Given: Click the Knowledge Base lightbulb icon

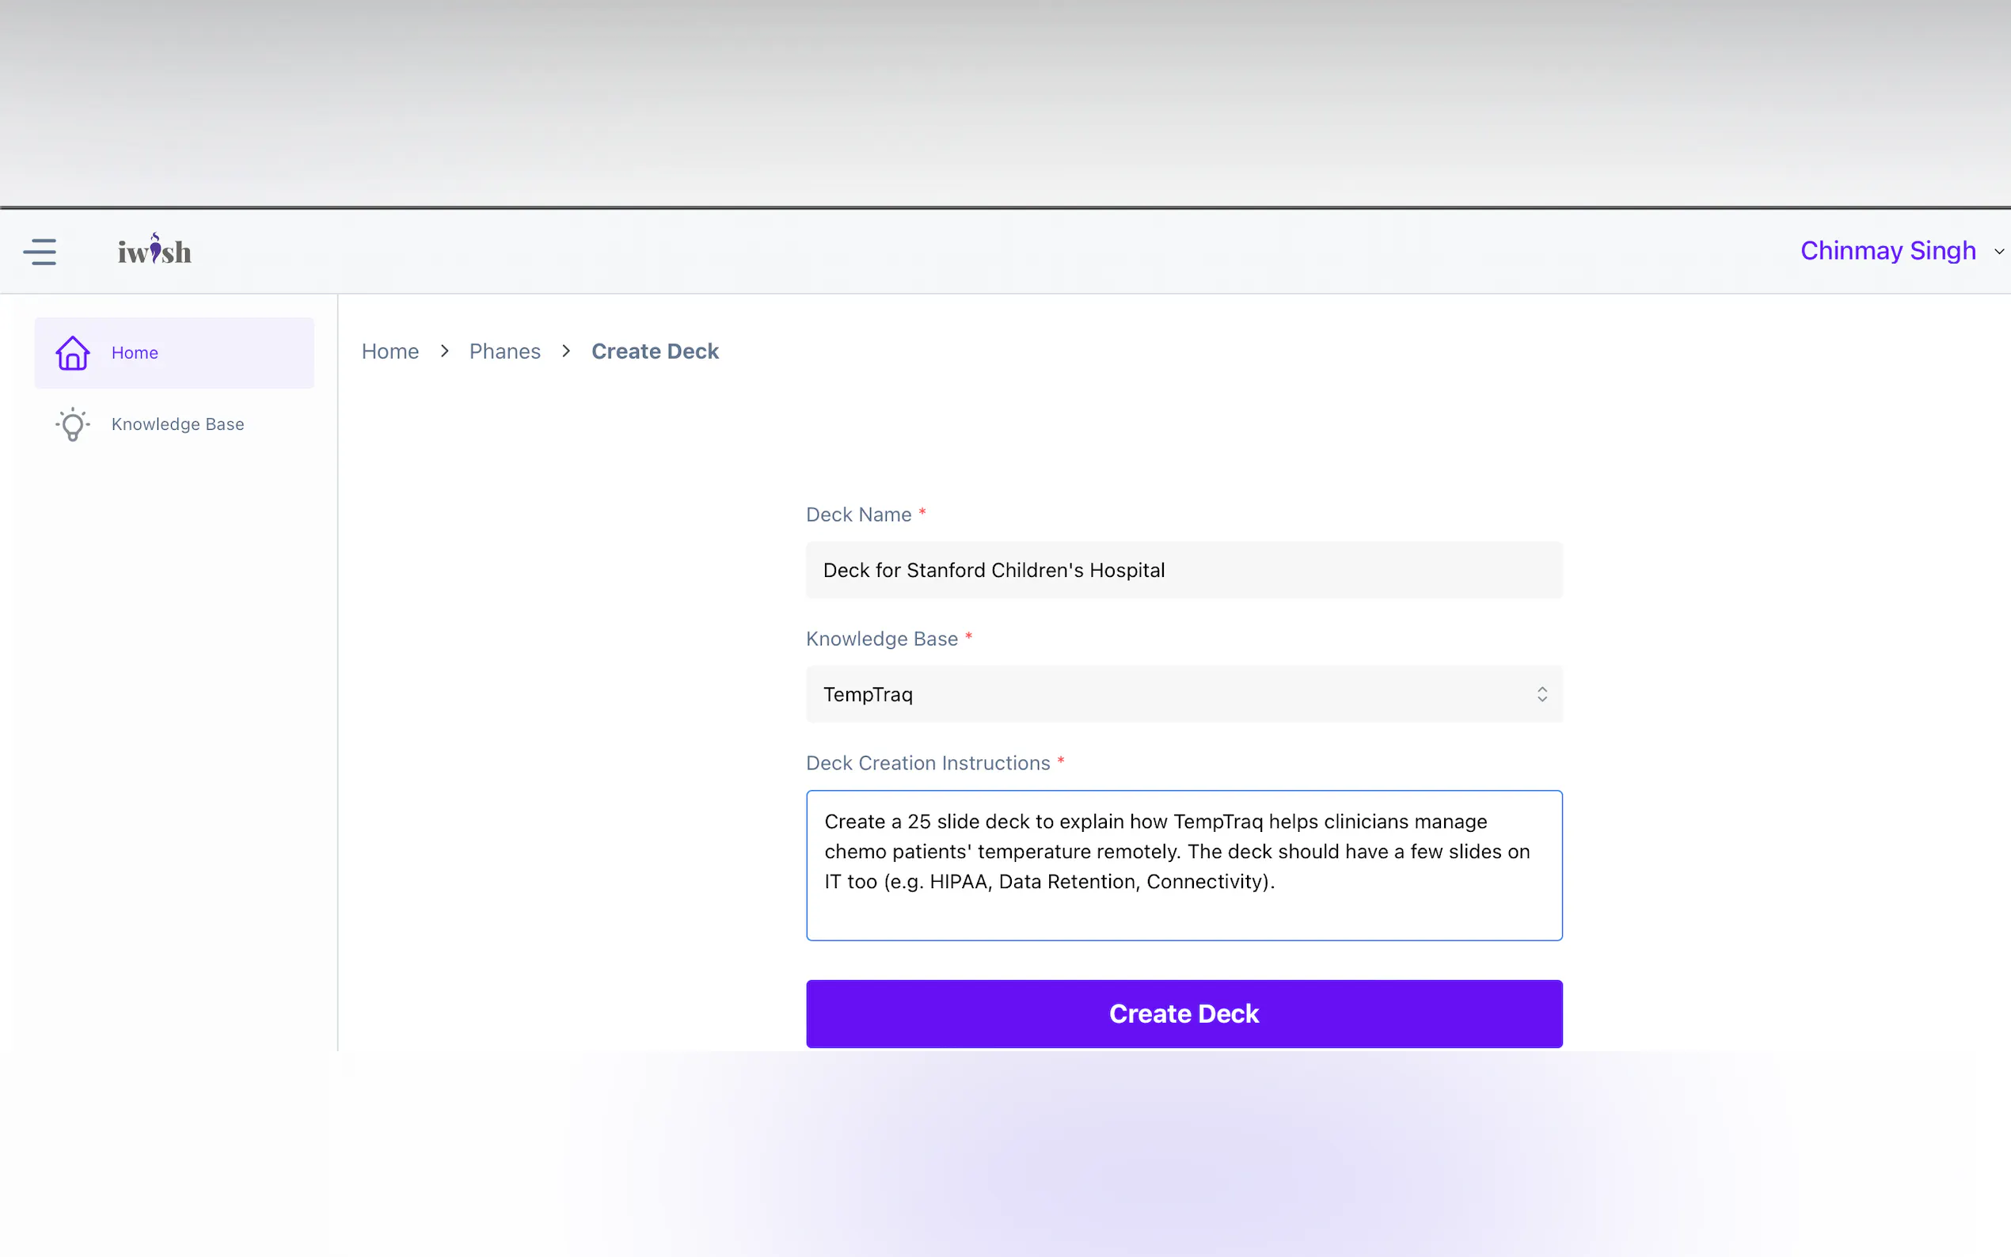Looking at the screenshot, I should pyautogui.click(x=72, y=424).
